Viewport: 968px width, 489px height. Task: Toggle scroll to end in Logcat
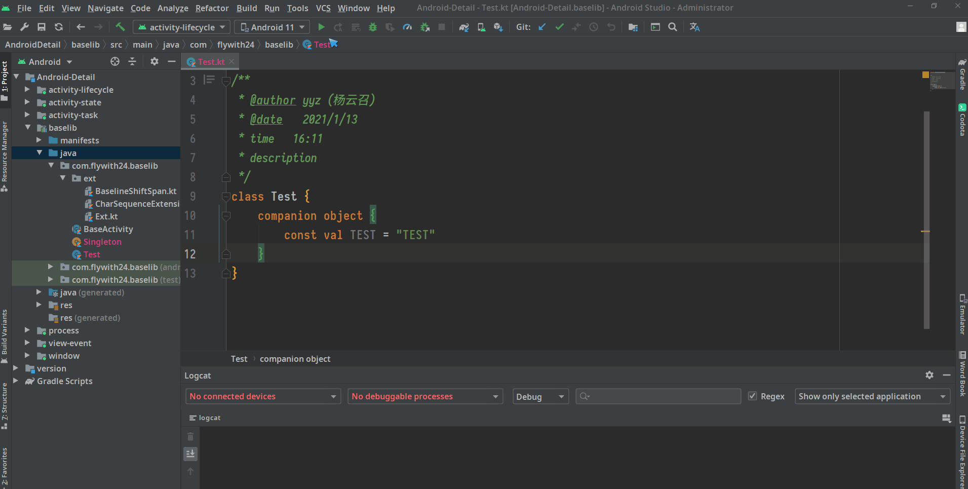pos(190,454)
